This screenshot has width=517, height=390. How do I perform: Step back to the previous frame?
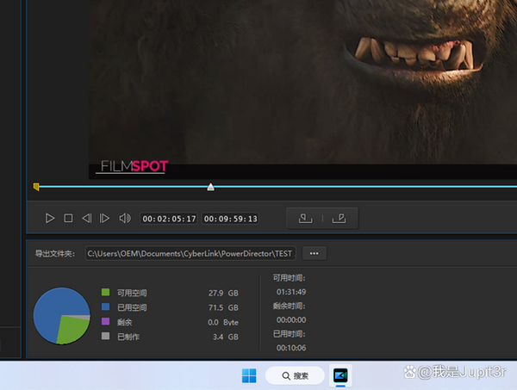(86, 219)
